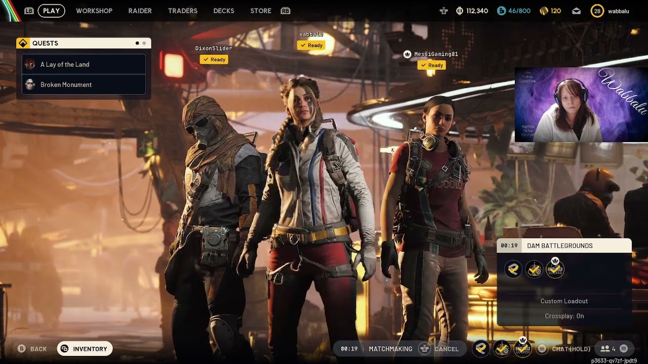Click the Ready badge under wabbalu
Viewport: 648px width, 364px height.
(311, 45)
